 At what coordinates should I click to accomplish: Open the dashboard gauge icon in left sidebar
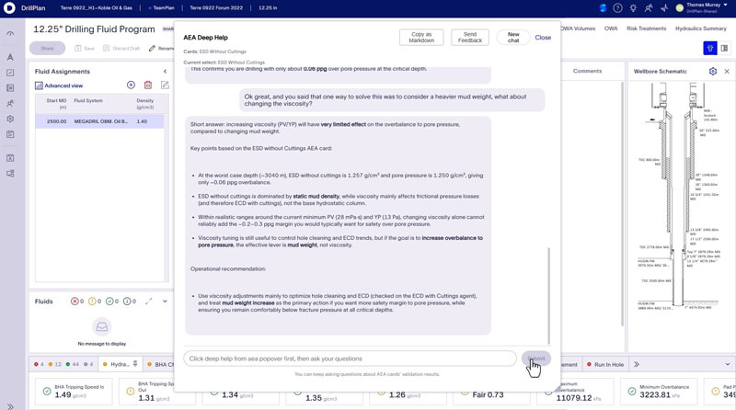coord(10,34)
